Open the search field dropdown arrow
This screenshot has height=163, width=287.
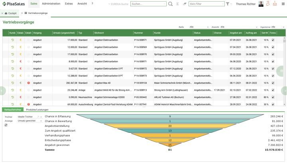(x=164, y=4)
